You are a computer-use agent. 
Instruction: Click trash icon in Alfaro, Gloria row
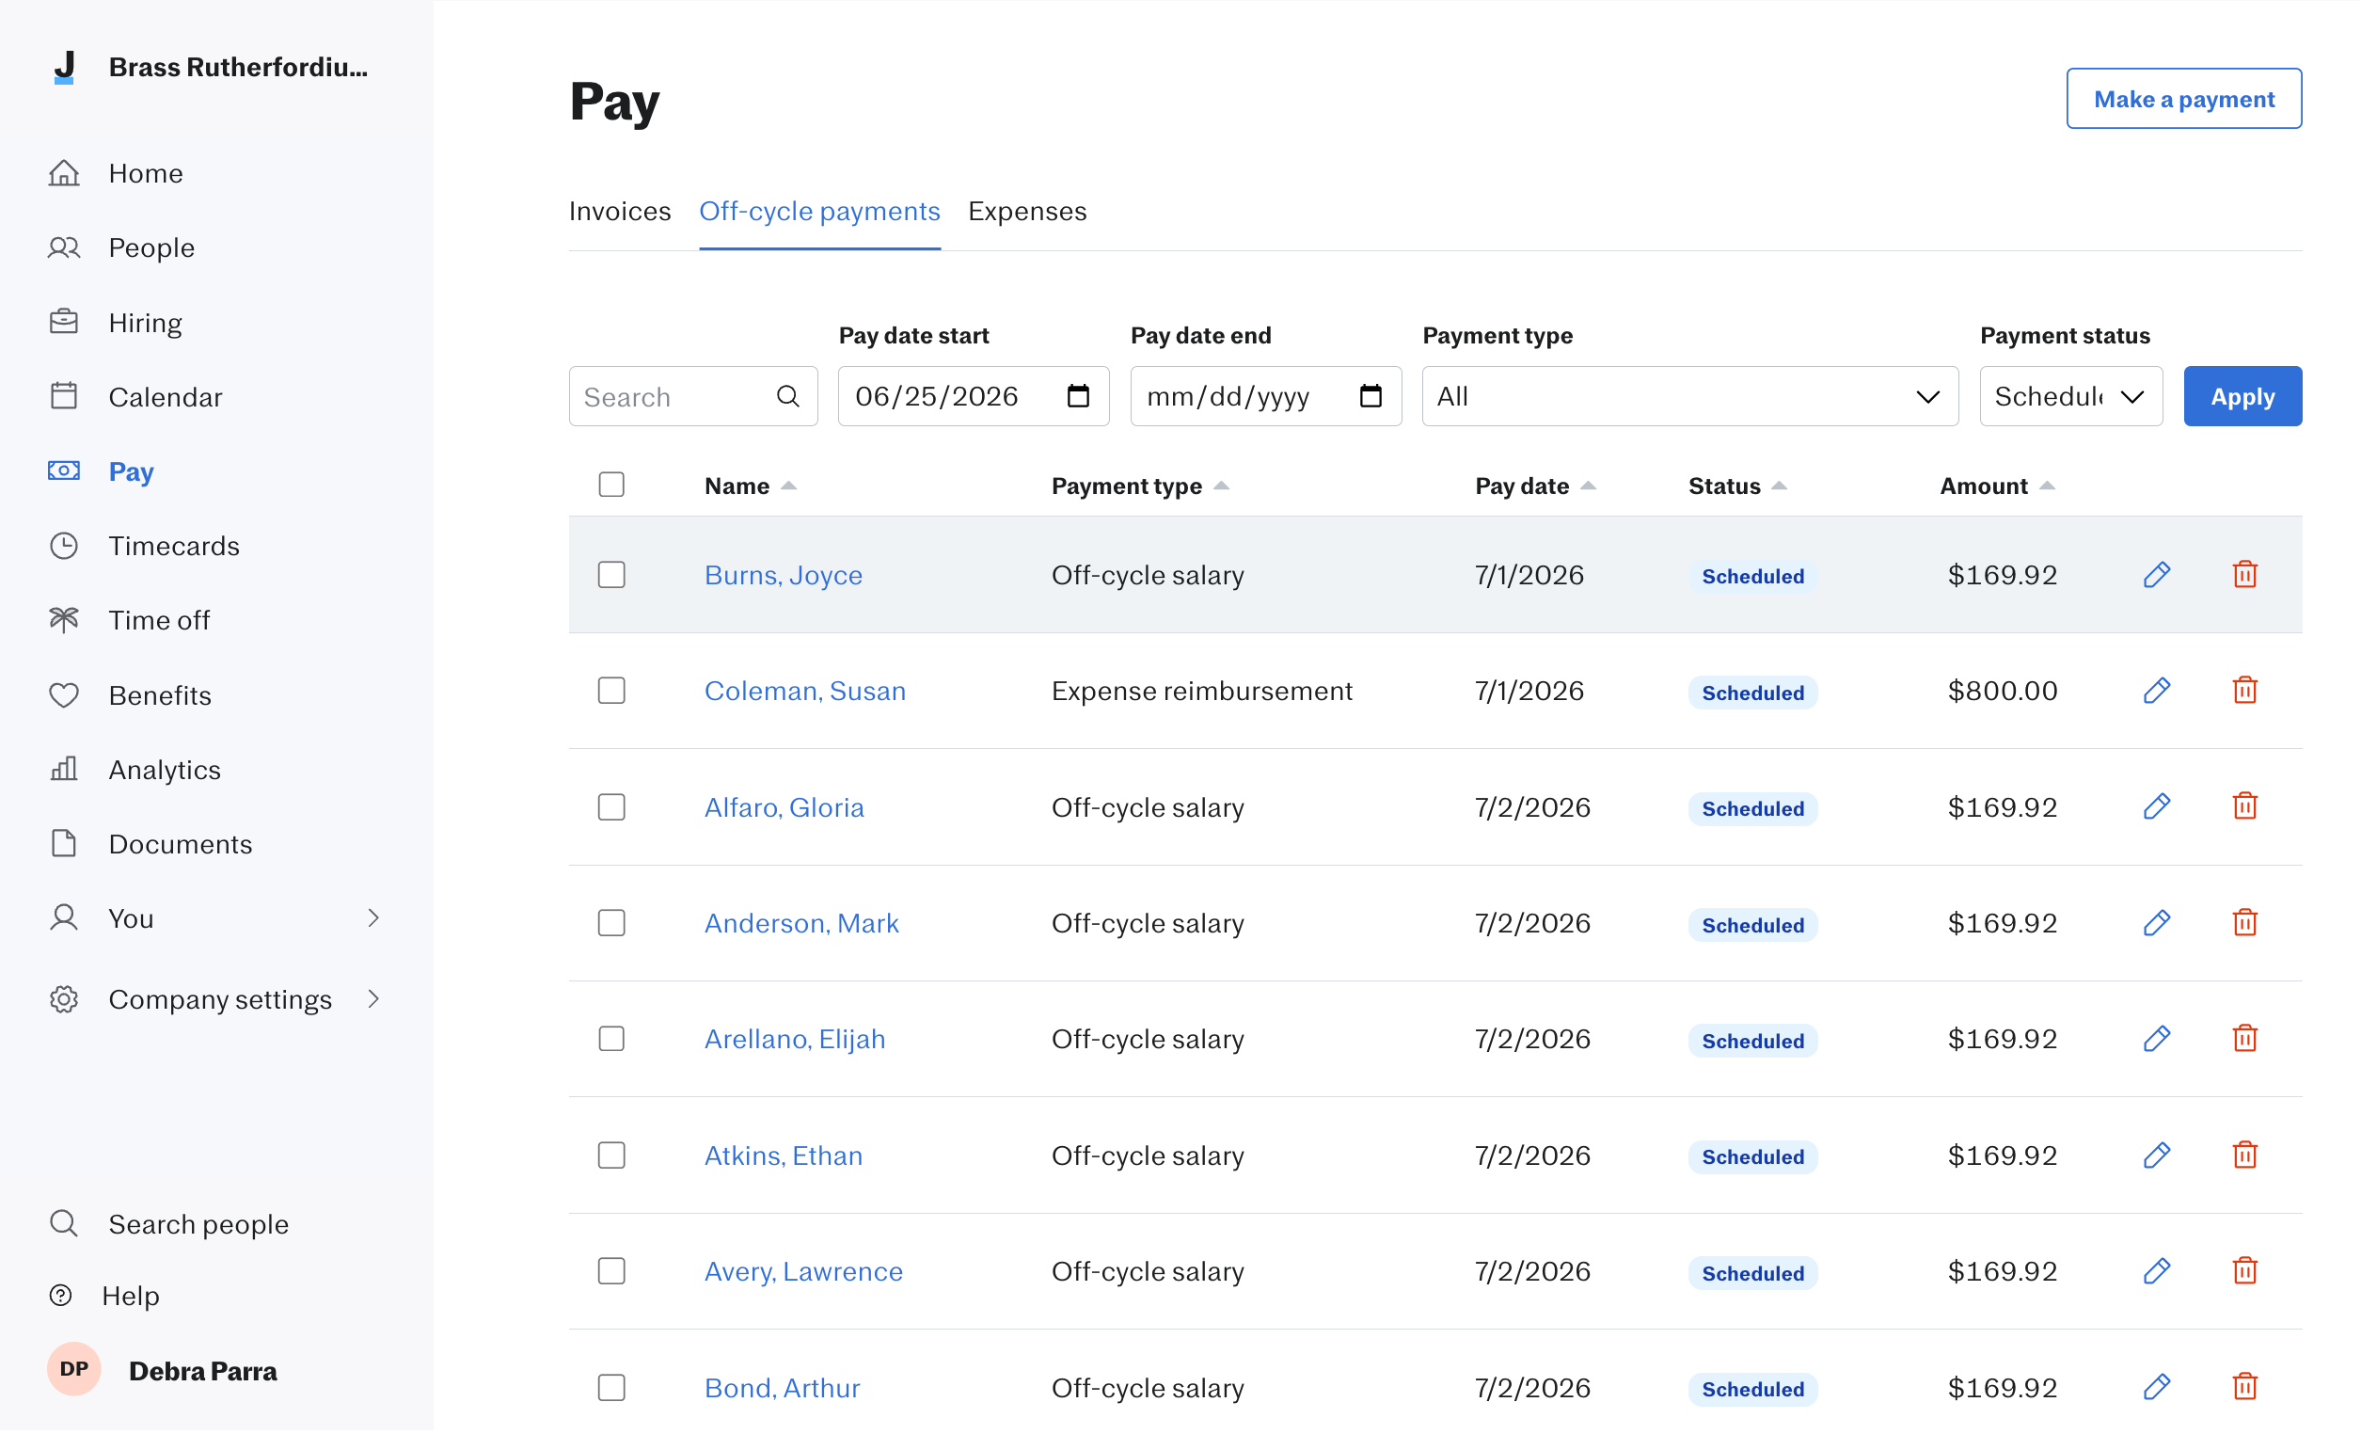pyautogui.click(x=2244, y=807)
